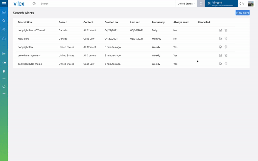Click the 05/31/2021 last run date
This screenshot has height=161, width=258.
(136, 39)
